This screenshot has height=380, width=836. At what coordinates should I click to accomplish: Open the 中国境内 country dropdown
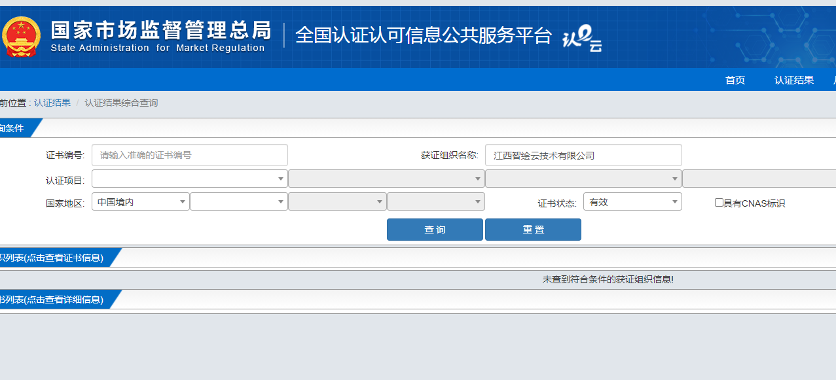pyautogui.click(x=141, y=201)
